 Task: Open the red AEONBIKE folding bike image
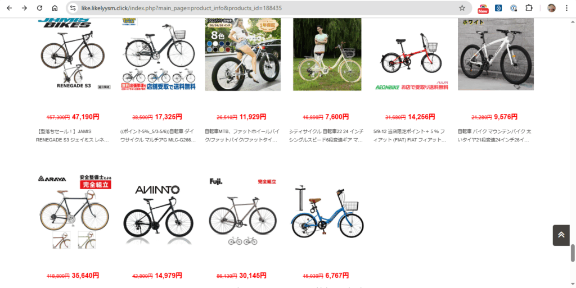click(412, 54)
